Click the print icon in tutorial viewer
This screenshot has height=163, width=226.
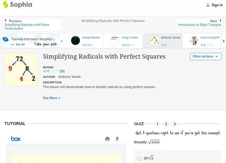(107, 139)
